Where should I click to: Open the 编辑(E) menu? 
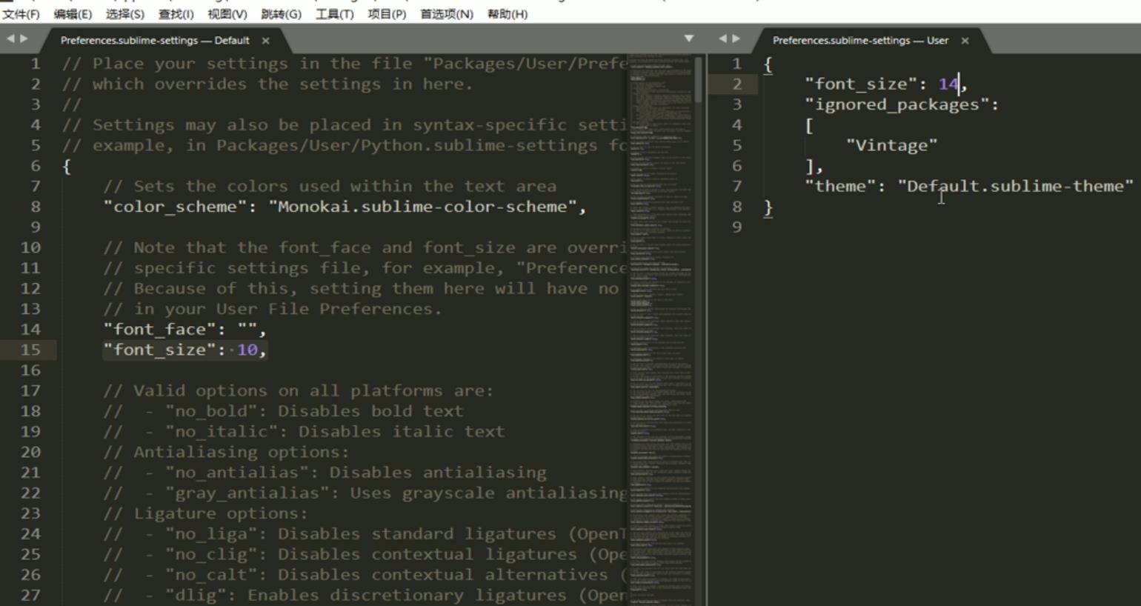(x=73, y=14)
